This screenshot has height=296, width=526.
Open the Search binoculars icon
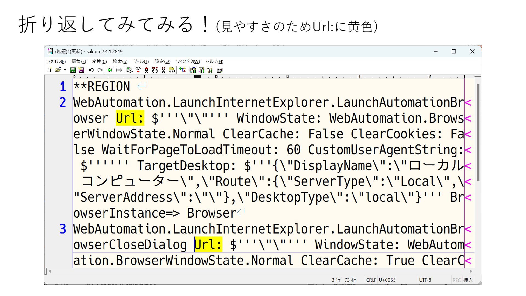130,70
